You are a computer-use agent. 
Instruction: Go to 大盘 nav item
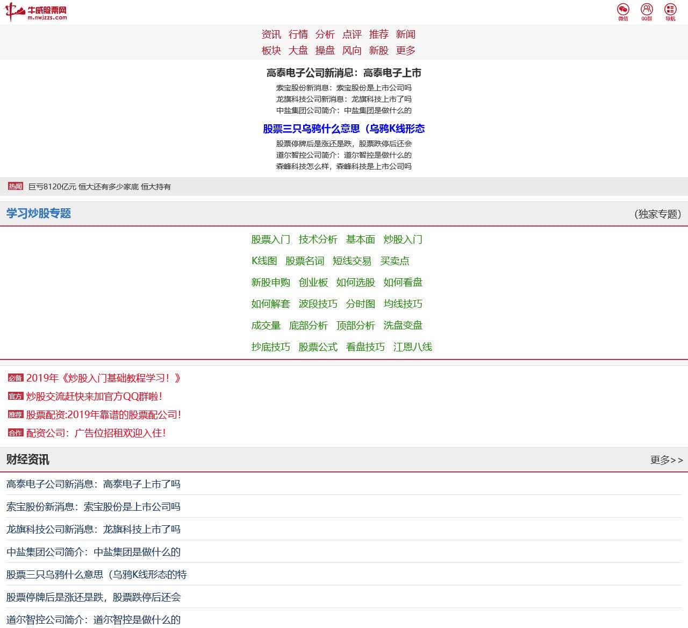[x=298, y=51]
